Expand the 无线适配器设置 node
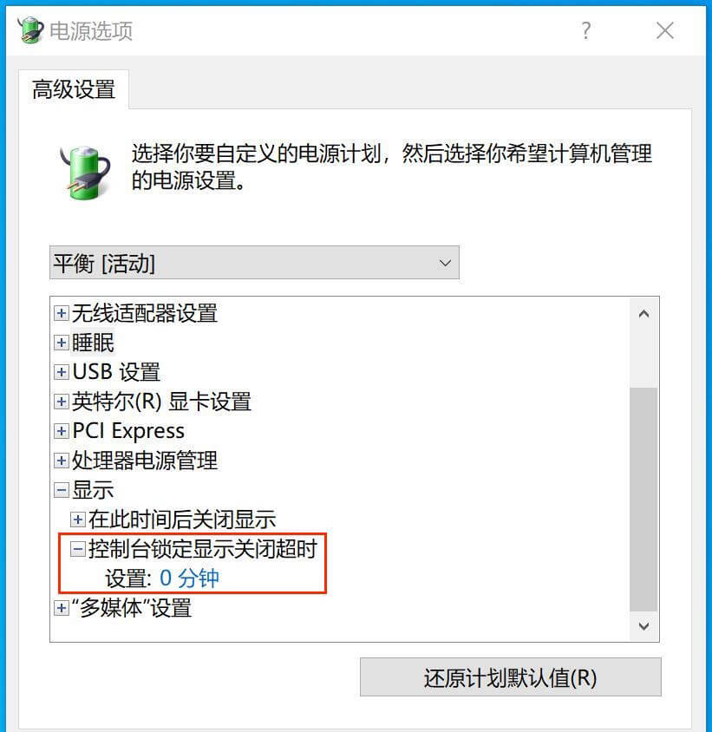 coord(62,313)
